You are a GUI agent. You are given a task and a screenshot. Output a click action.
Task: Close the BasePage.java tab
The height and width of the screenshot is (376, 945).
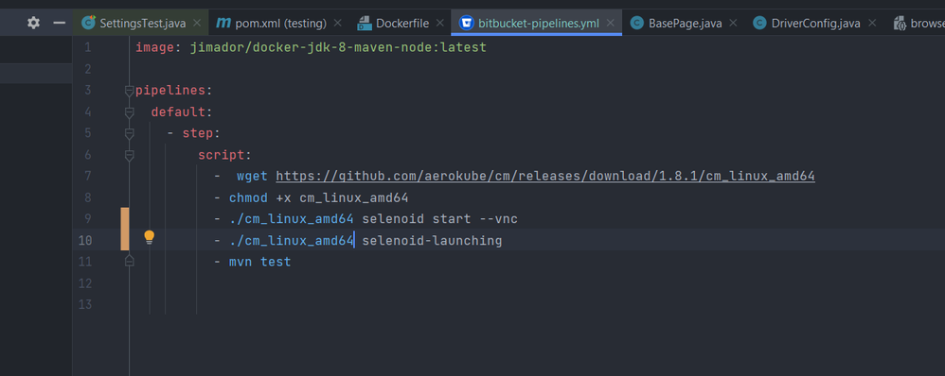pyautogui.click(x=733, y=23)
